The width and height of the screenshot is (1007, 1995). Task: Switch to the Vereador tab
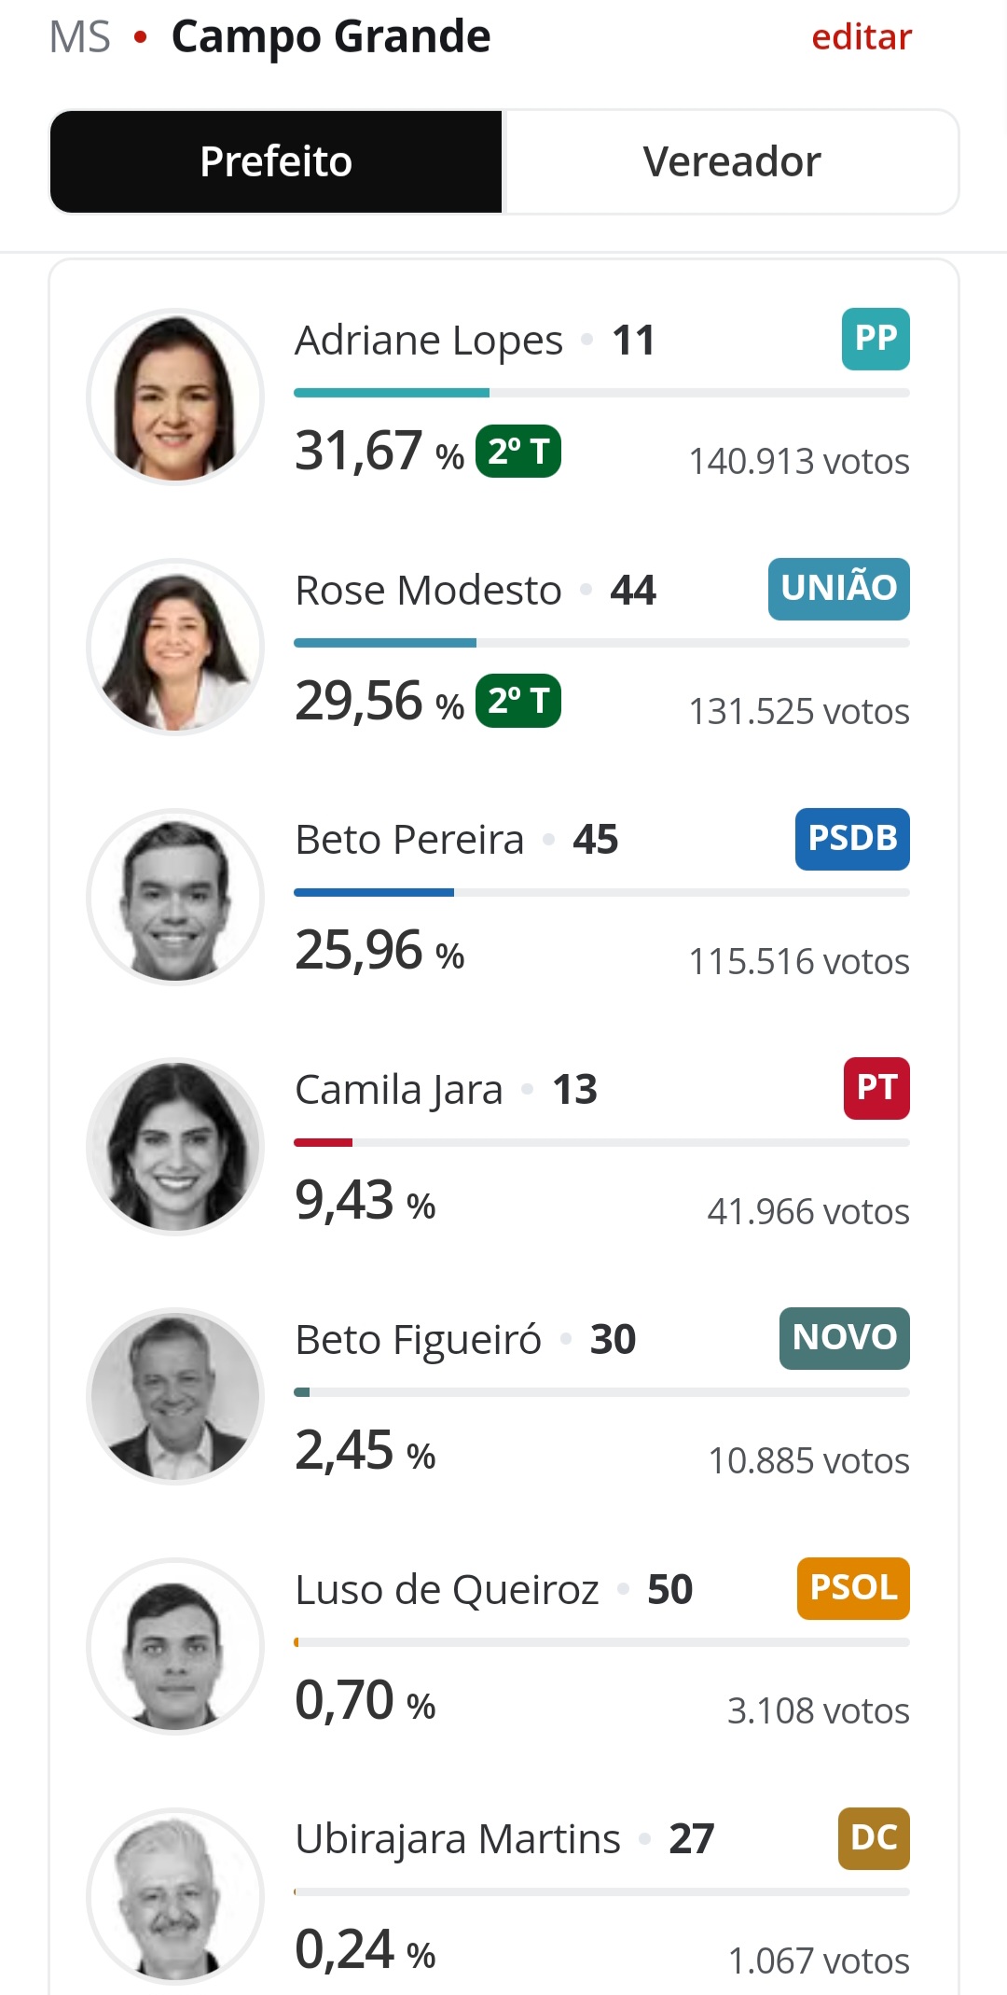click(731, 161)
